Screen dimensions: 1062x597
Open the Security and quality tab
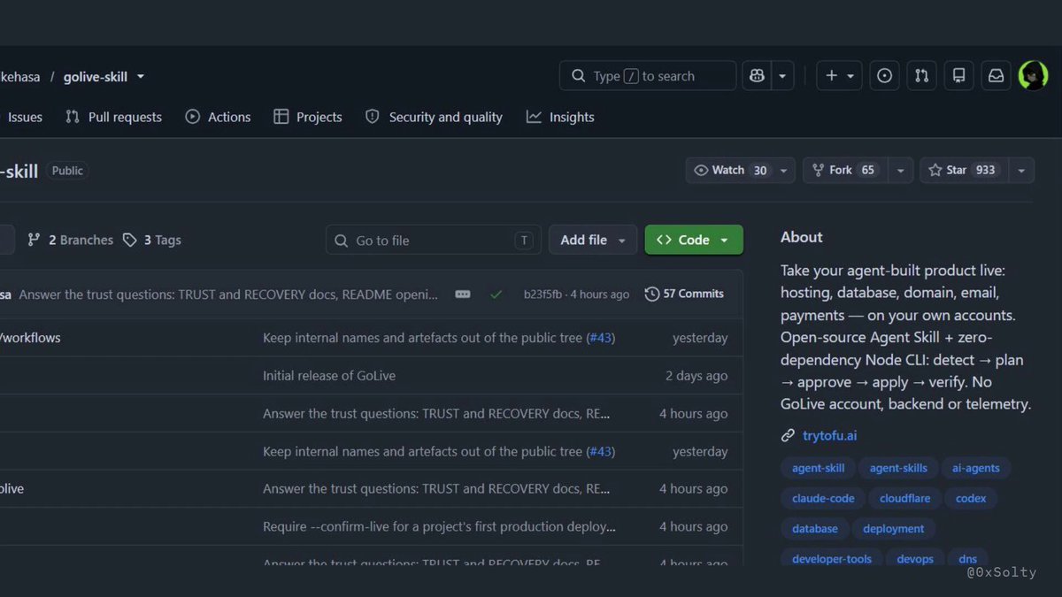click(434, 117)
